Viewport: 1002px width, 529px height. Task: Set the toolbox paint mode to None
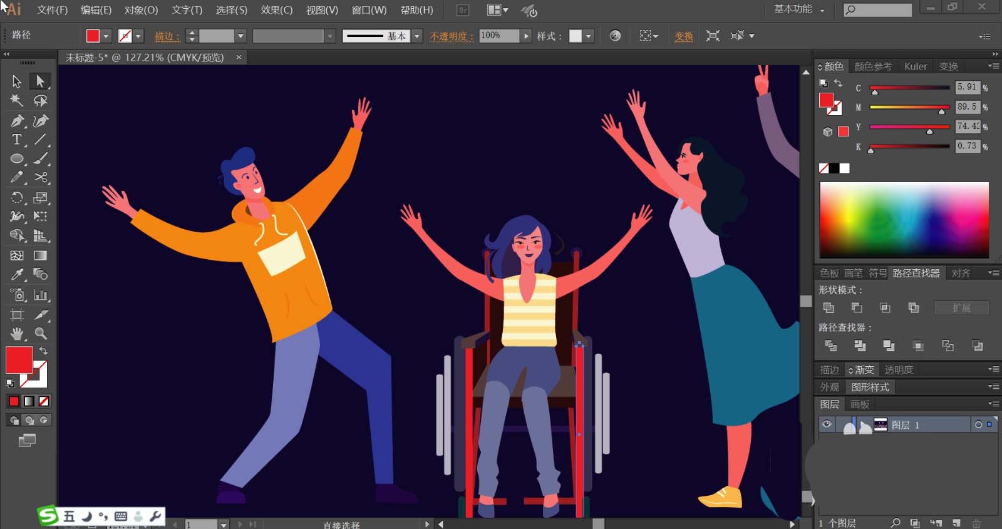[x=44, y=401]
